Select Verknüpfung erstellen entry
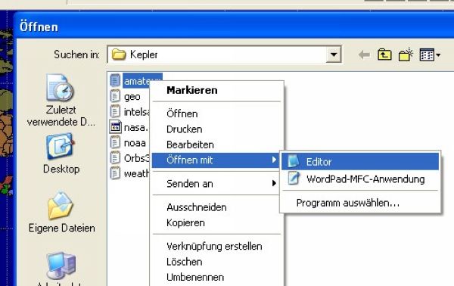This screenshot has width=454, height=286. (x=216, y=246)
